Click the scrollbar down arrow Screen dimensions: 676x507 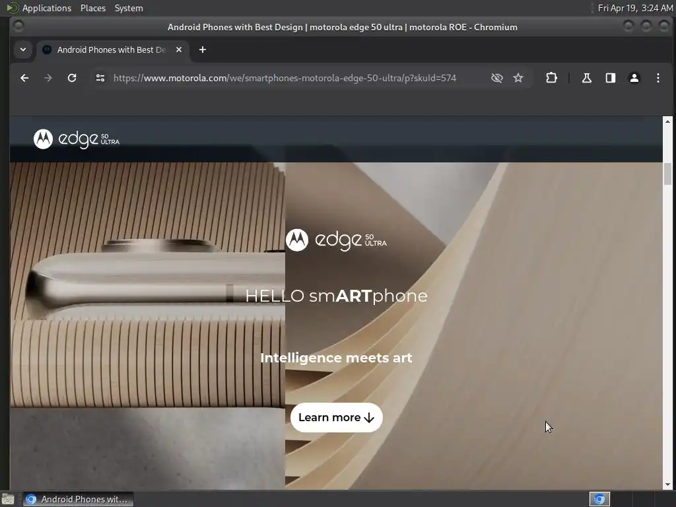(668, 485)
